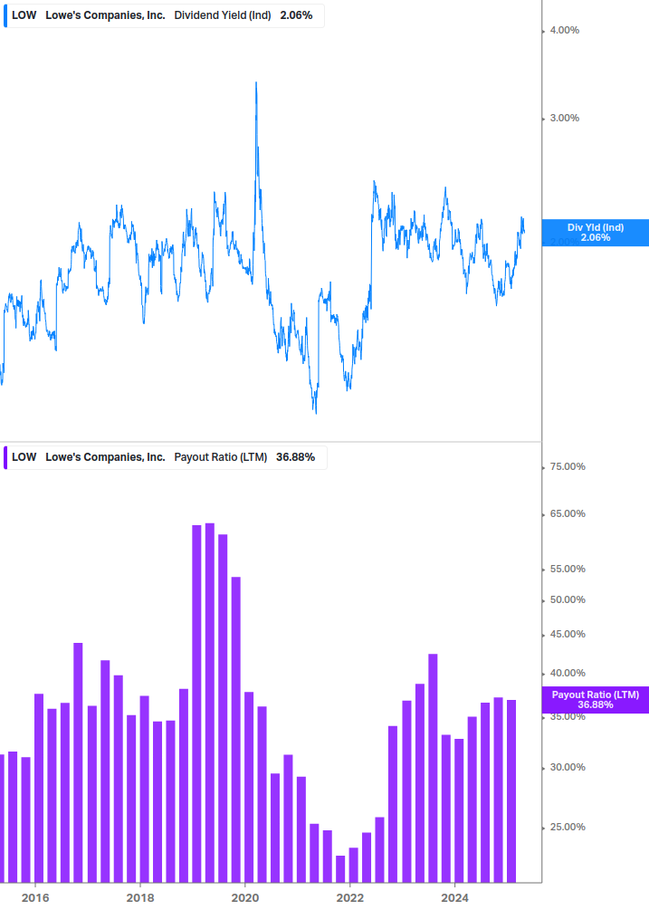
Task: Click the 55.00% tick on the payout axis
Action: [568, 569]
